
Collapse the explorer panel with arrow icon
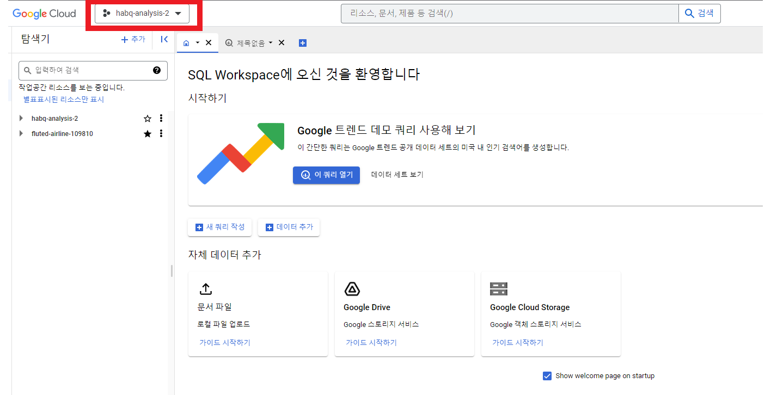tap(164, 39)
